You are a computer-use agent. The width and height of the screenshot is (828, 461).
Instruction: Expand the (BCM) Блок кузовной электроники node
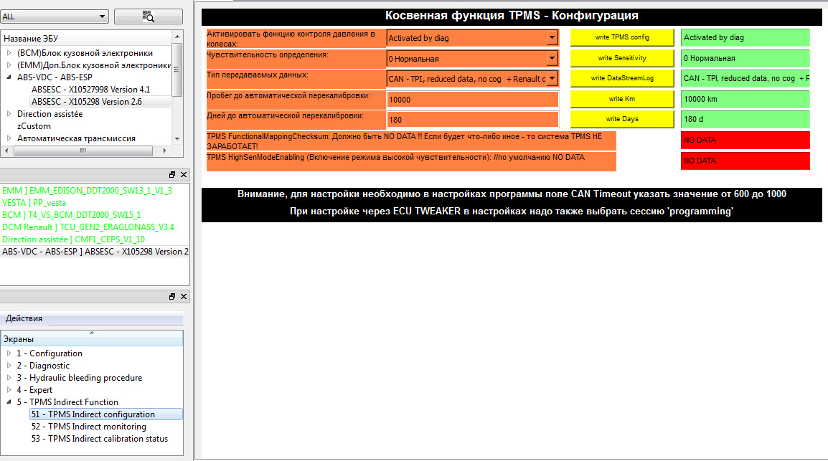coord(9,53)
